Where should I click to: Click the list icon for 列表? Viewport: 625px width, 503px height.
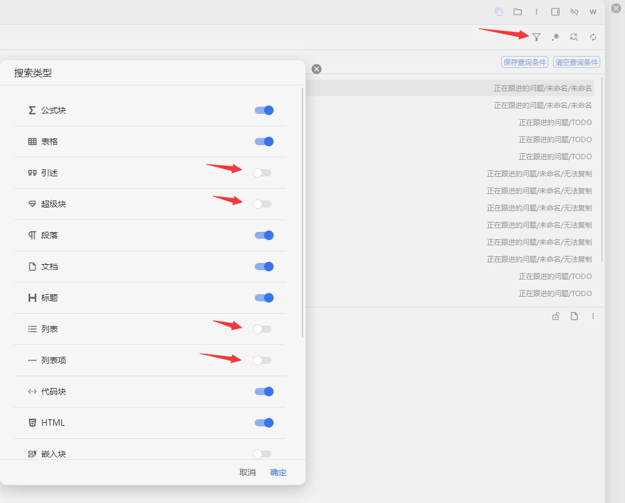point(32,329)
